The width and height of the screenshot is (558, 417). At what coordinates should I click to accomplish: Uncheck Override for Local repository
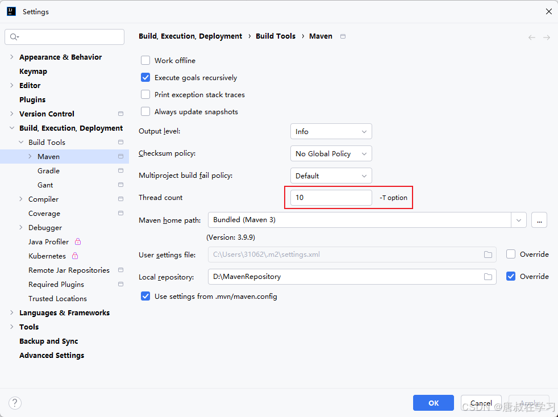coord(511,277)
